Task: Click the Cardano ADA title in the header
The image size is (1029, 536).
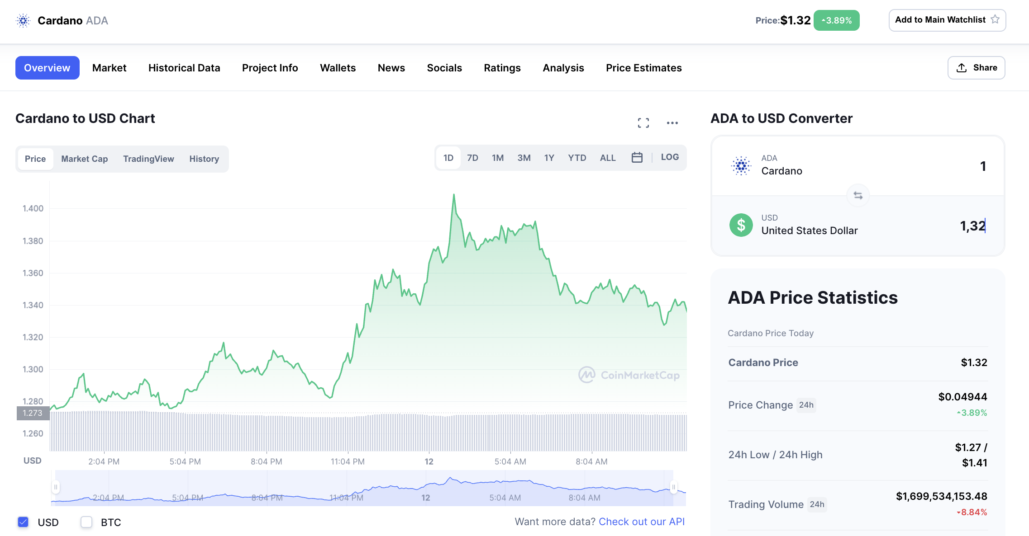Action: coord(73,21)
